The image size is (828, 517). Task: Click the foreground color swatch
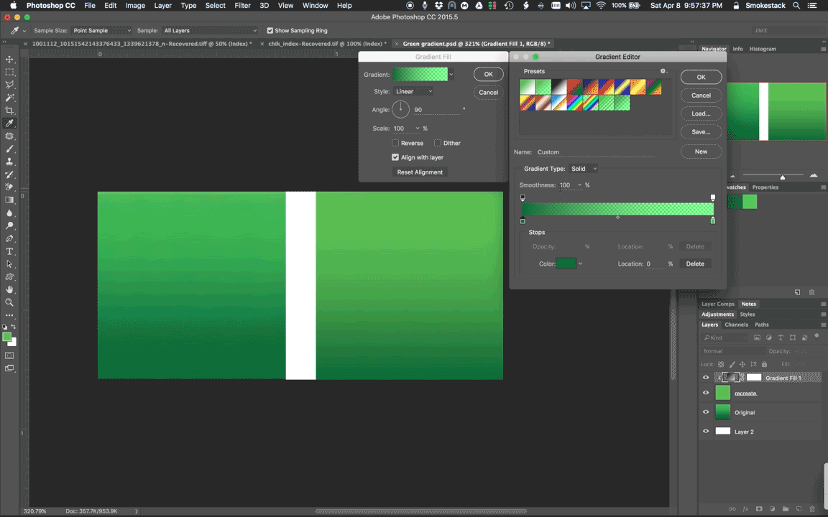(7, 337)
